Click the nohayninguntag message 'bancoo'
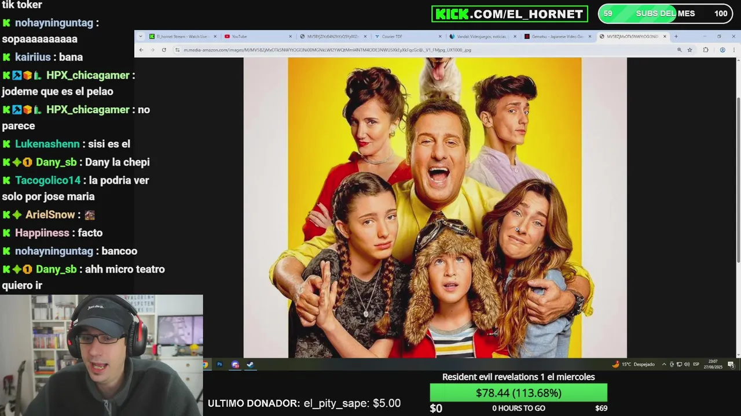 119,251
